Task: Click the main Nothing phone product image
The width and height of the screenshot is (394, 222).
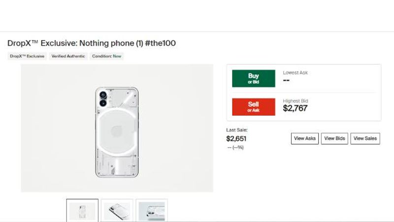Action: click(117, 128)
